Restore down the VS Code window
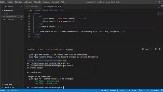Viewport: 163px width, 92px height. click(159, 2)
